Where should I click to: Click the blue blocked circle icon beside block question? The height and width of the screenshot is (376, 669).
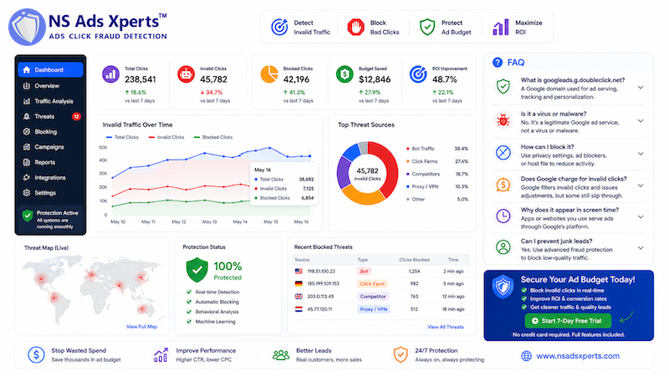(x=503, y=153)
